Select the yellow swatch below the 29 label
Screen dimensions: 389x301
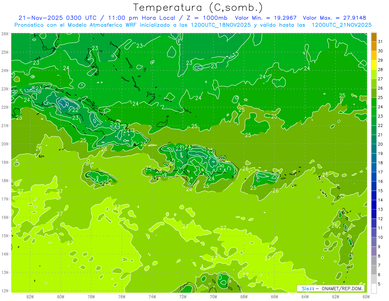[x=374, y=65]
